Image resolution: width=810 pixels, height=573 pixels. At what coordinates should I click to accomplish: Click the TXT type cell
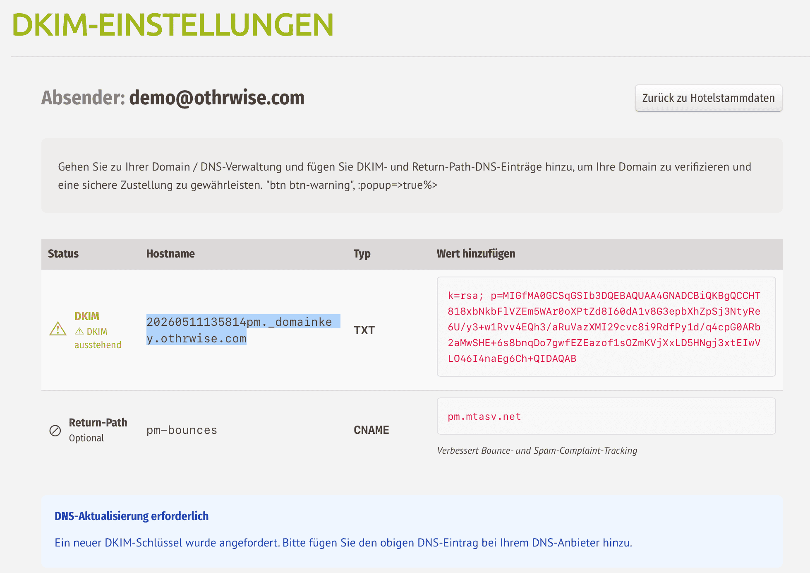tap(364, 330)
